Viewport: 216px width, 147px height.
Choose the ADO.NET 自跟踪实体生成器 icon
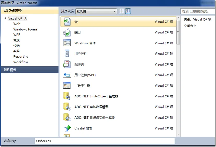click(67, 117)
